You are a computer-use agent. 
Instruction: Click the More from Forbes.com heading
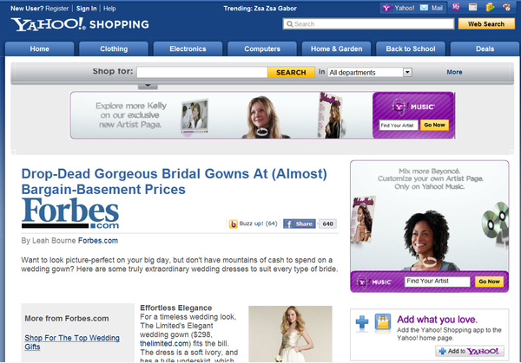(67, 319)
